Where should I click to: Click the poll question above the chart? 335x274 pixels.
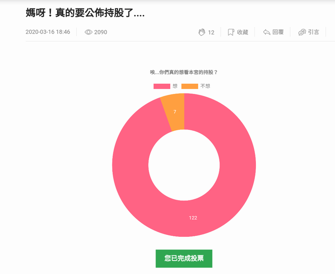pyautogui.click(x=184, y=72)
